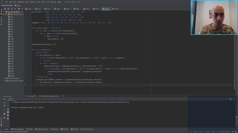Close the active 23.py editor tab
238x133 pixels.
[110, 9]
